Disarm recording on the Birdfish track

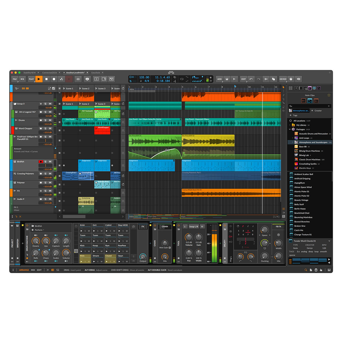click(41, 161)
